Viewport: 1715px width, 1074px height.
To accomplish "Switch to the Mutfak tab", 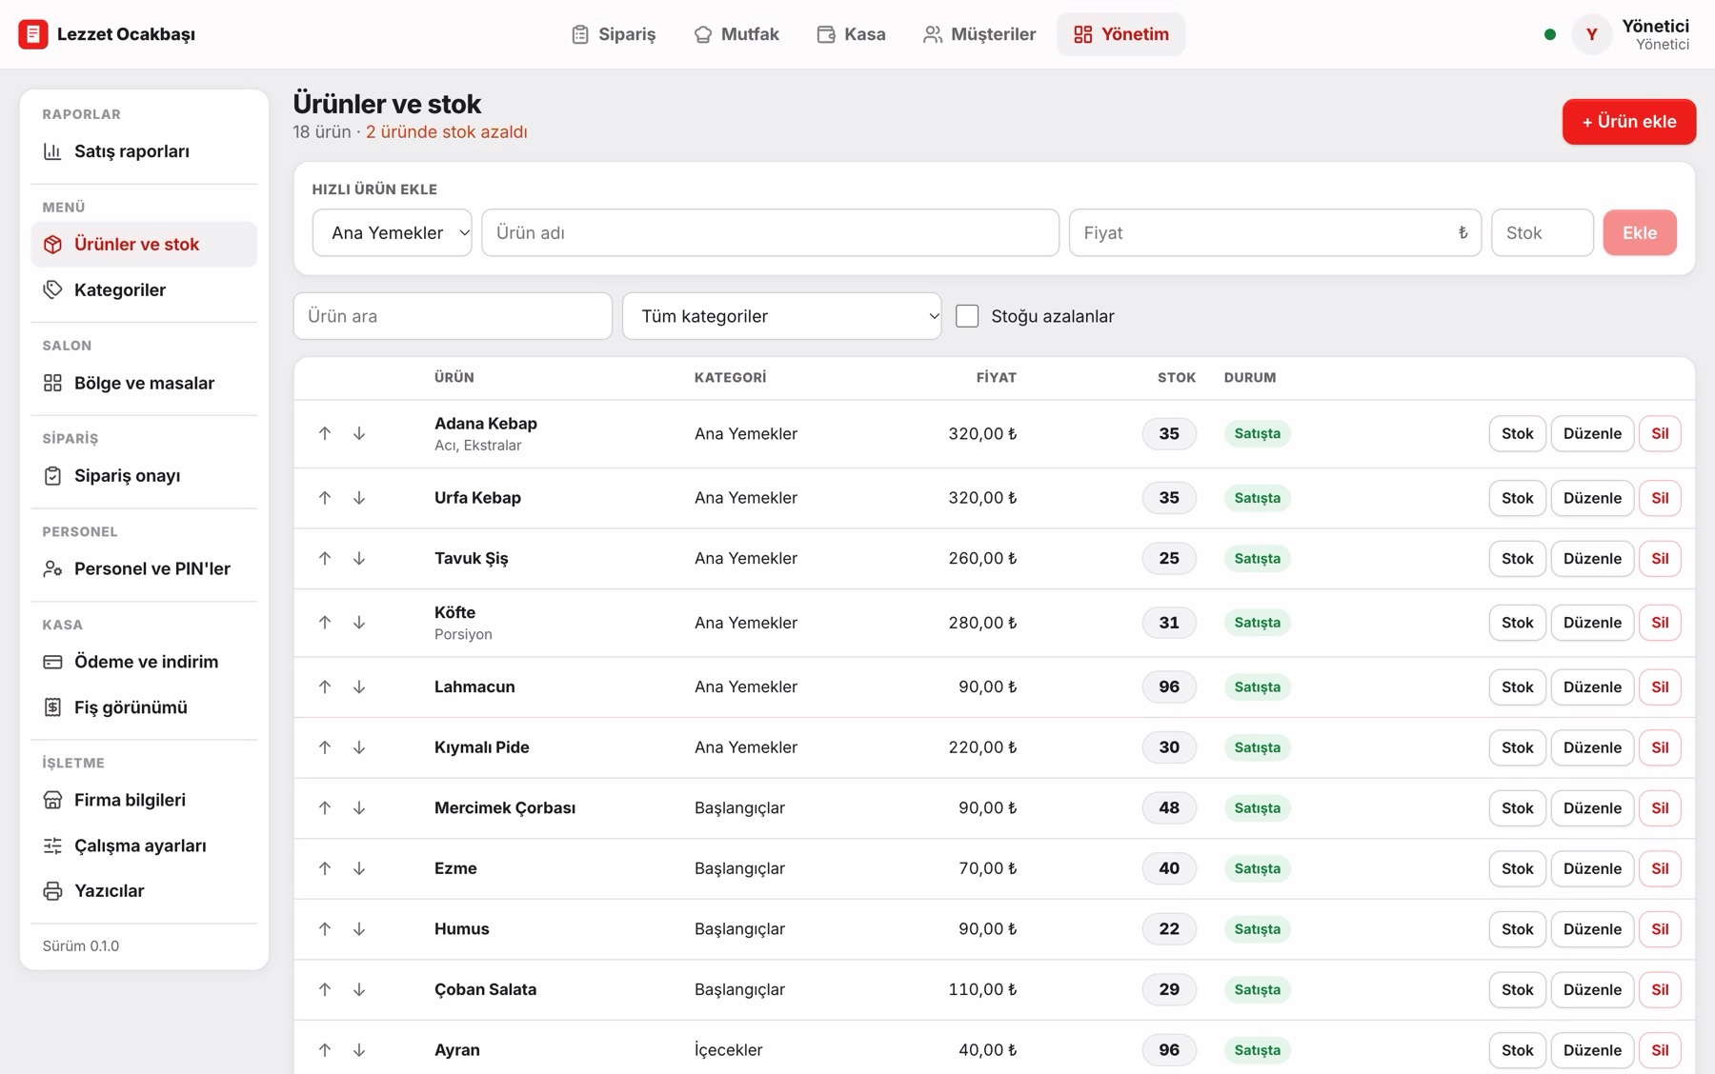I will [x=736, y=34].
